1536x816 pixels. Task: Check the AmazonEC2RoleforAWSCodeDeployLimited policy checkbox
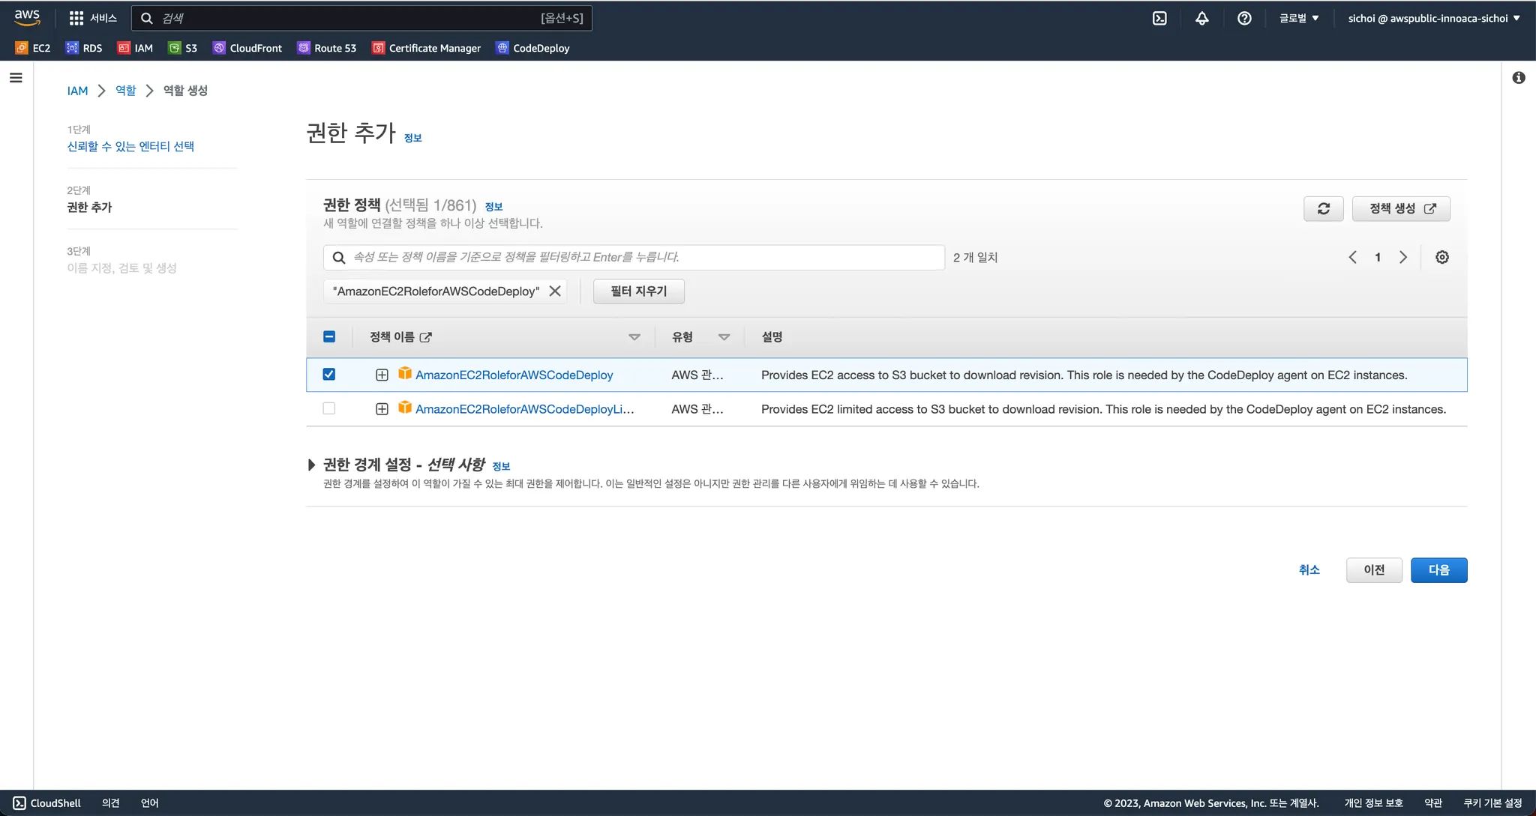click(328, 408)
